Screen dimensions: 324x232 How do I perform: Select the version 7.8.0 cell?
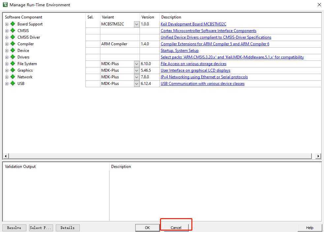pos(149,77)
